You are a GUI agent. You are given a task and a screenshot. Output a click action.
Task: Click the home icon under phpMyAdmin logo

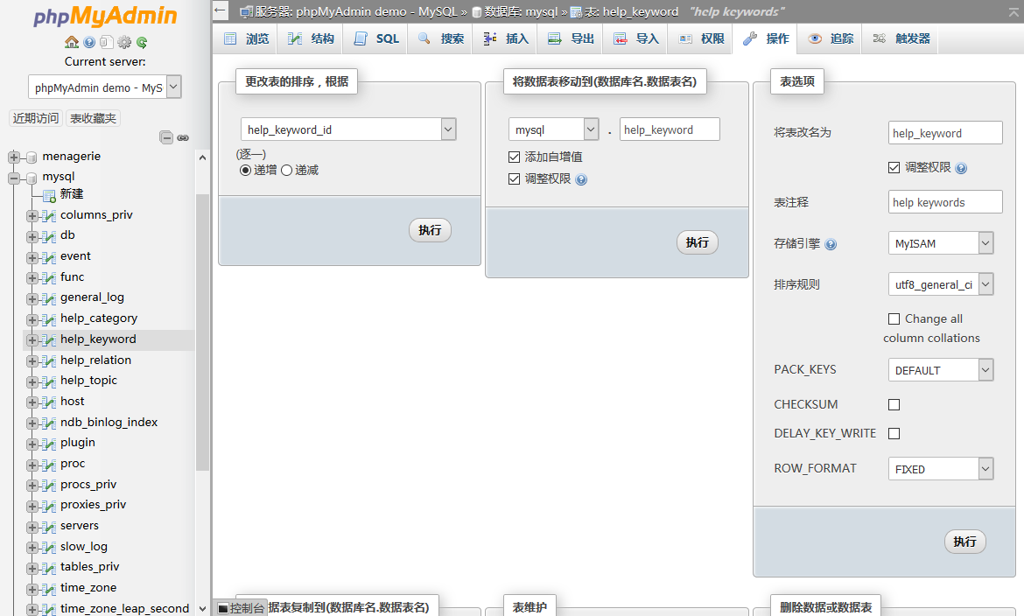click(72, 42)
